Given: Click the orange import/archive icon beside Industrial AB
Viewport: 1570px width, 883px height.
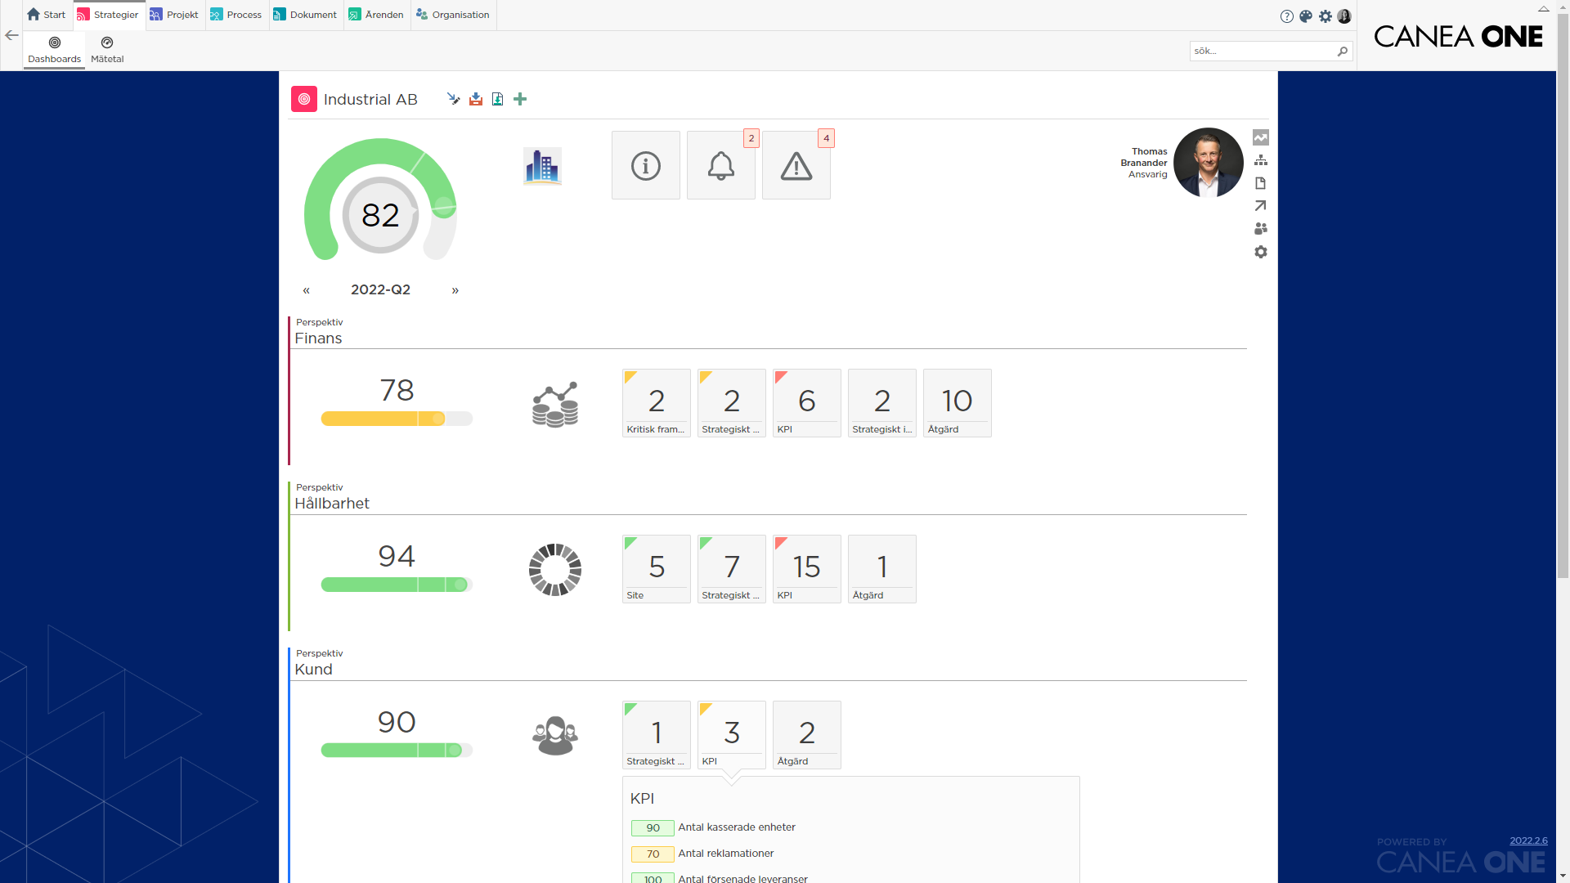Looking at the screenshot, I should pos(477,99).
